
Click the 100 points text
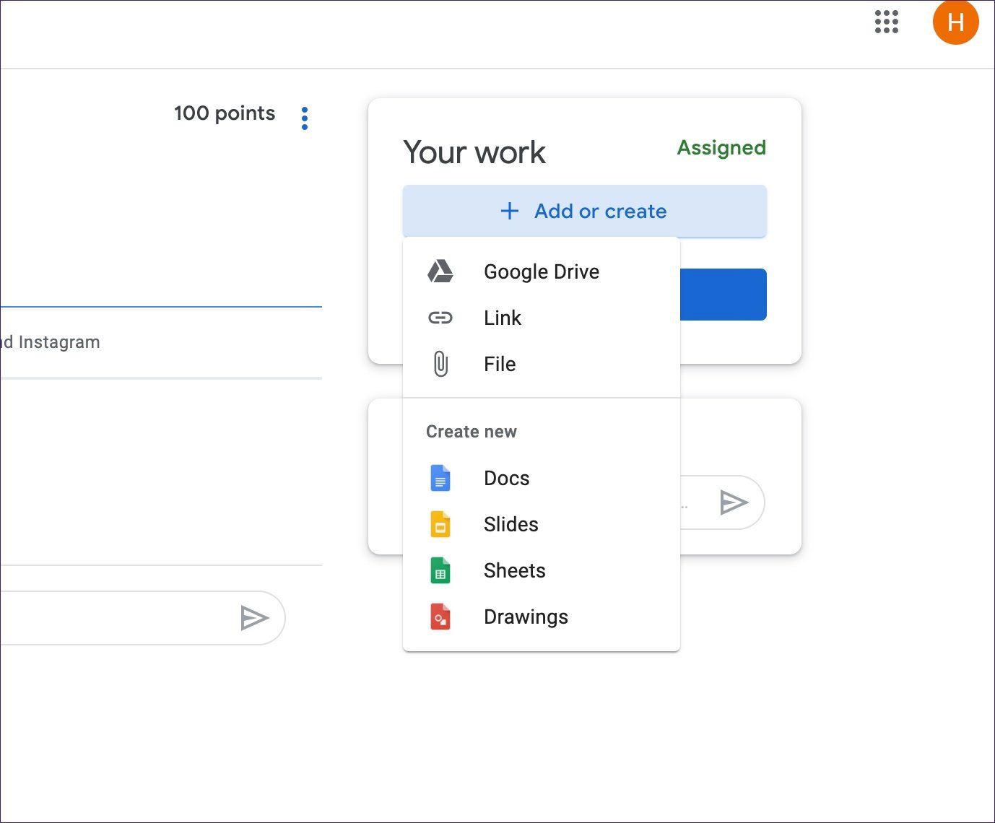click(x=225, y=113)
